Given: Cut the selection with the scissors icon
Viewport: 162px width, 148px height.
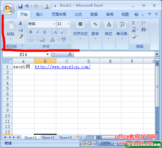Looking at the screenshot, I should point(20,23).
